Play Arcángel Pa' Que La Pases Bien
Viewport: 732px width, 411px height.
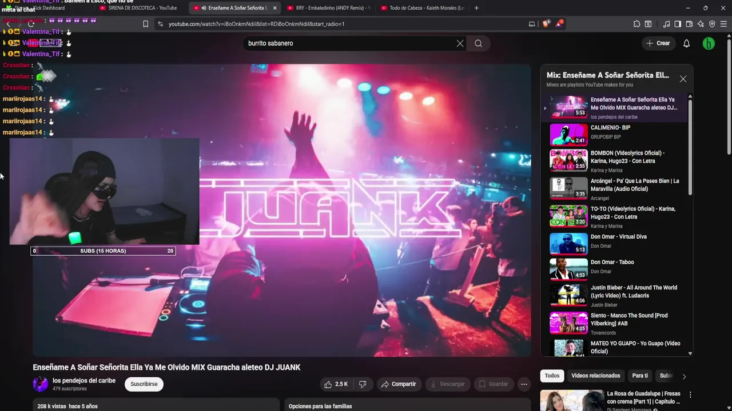coord(615,190)
